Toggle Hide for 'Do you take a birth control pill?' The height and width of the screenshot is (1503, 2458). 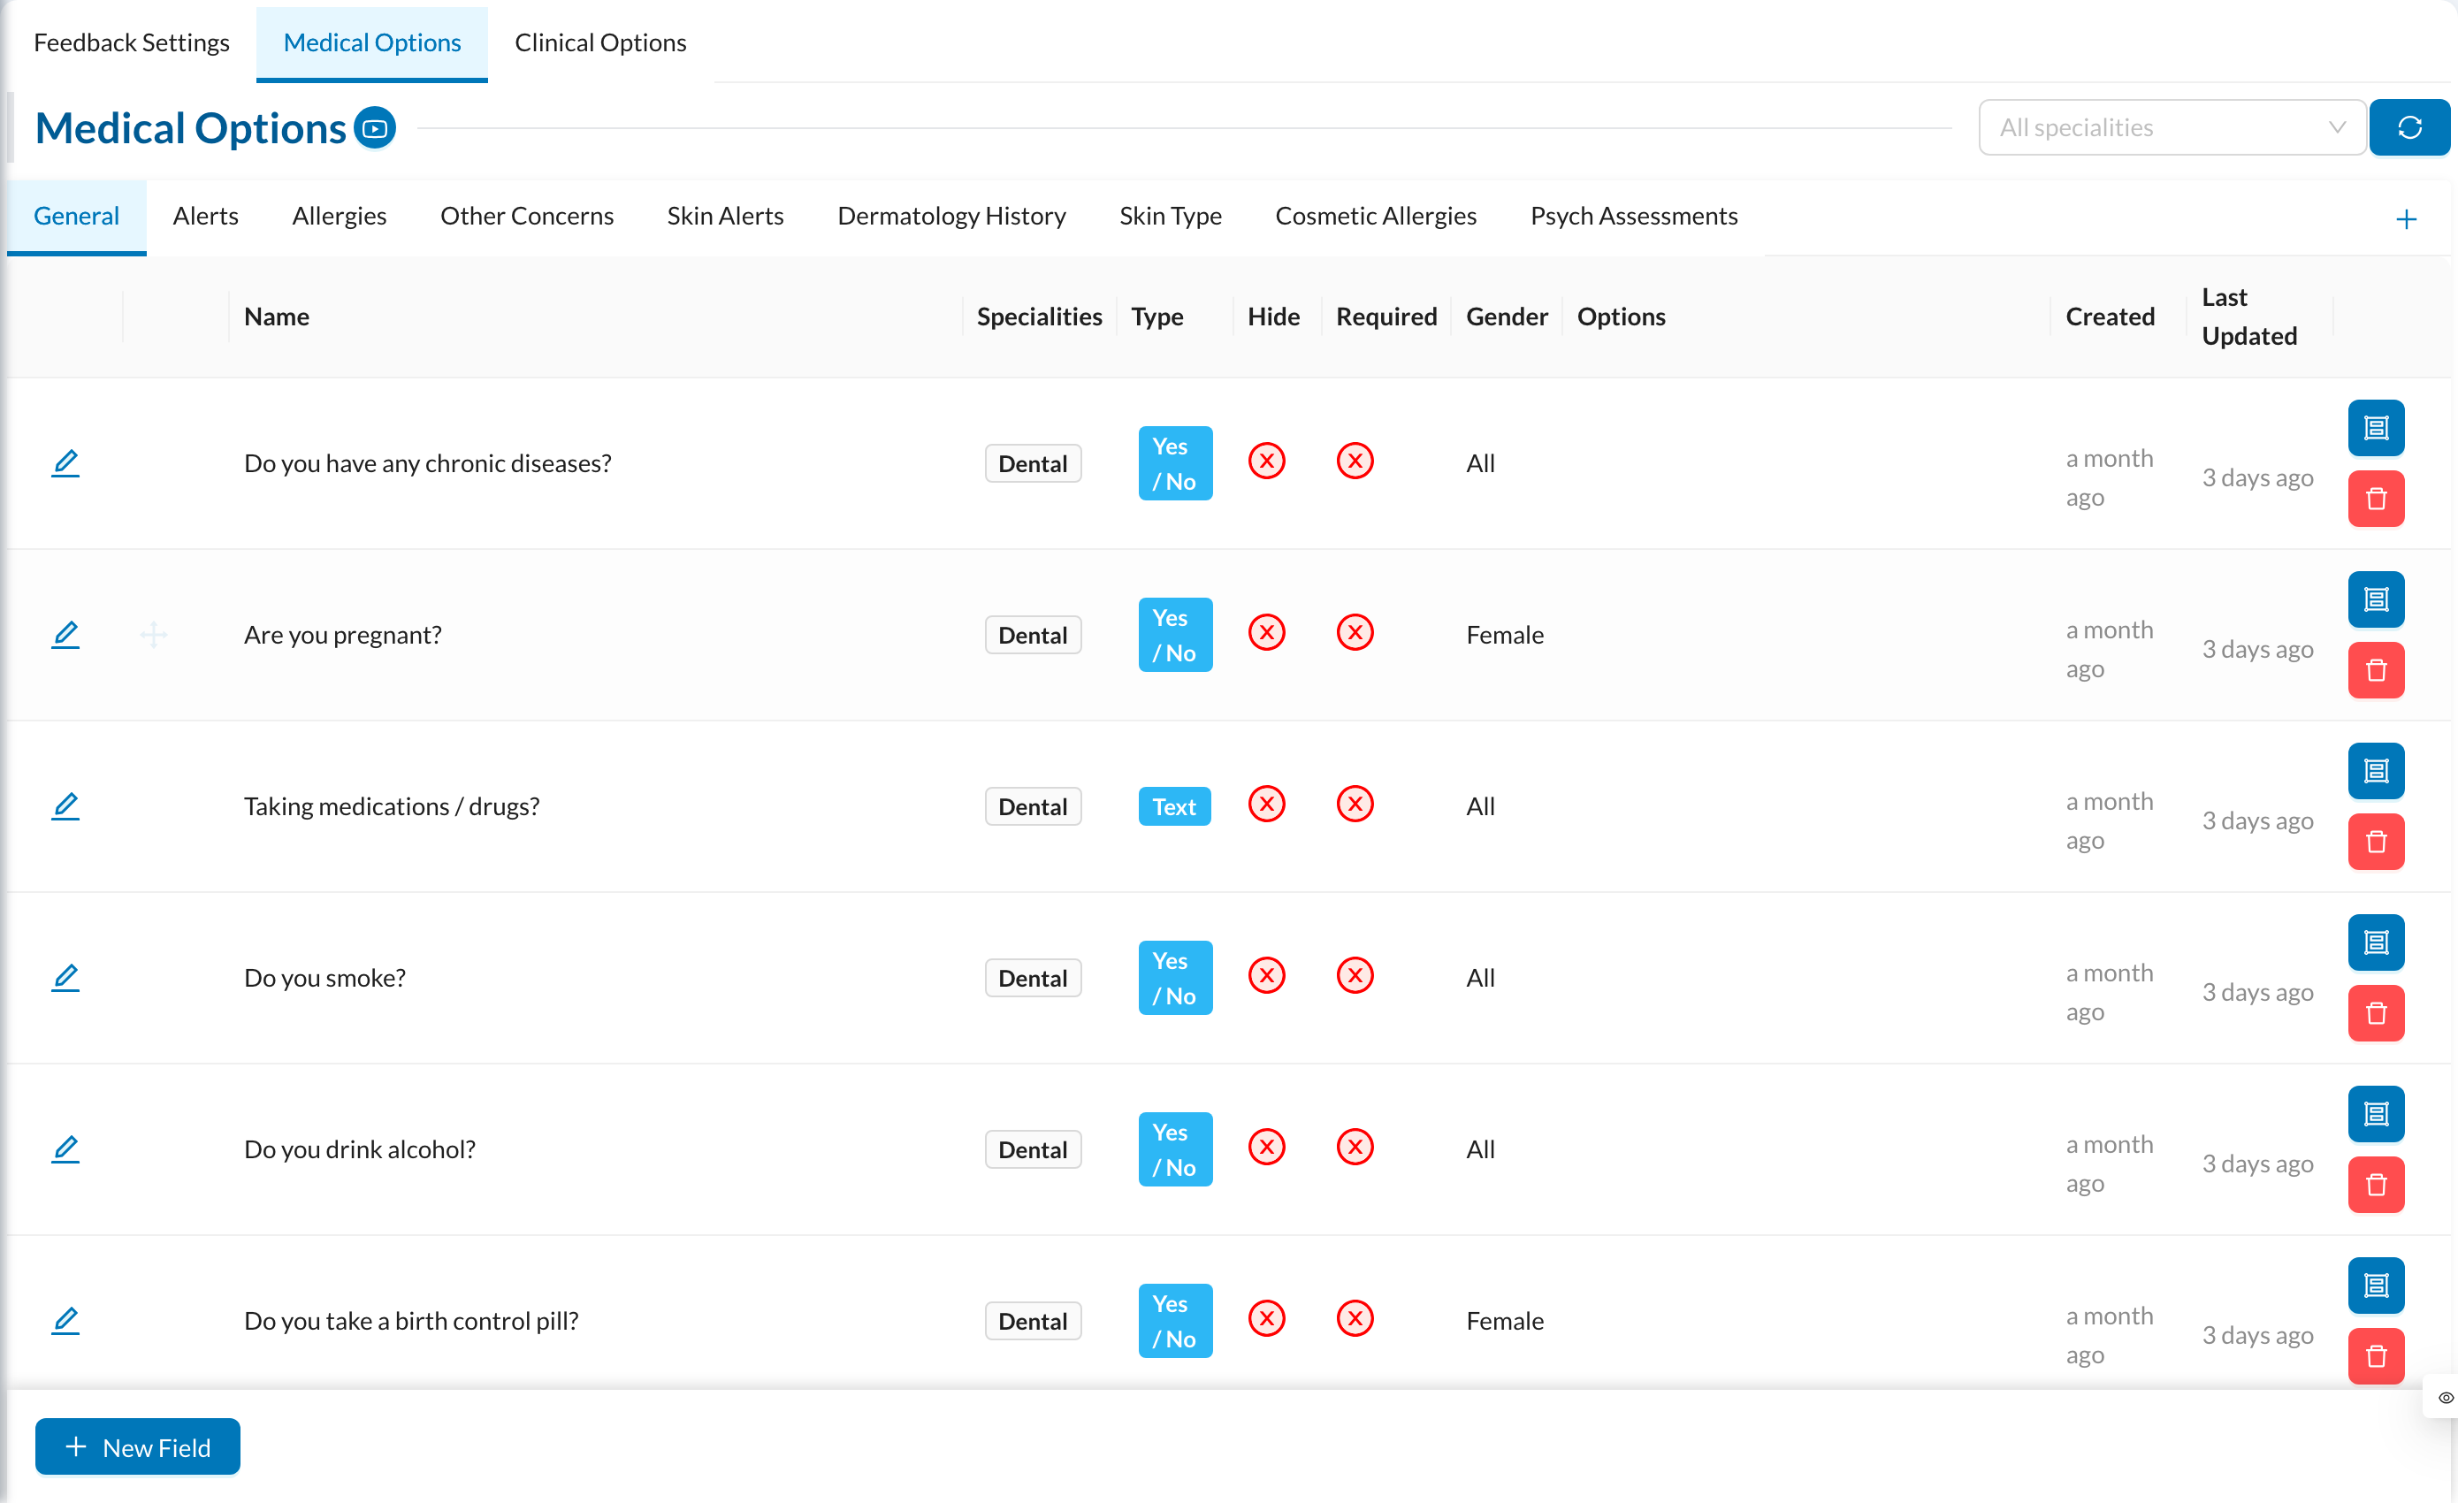click(1266, 1318)
